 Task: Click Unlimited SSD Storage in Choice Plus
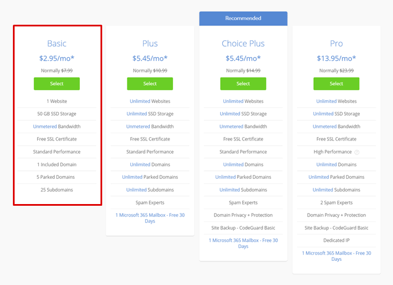coord(243,114)
